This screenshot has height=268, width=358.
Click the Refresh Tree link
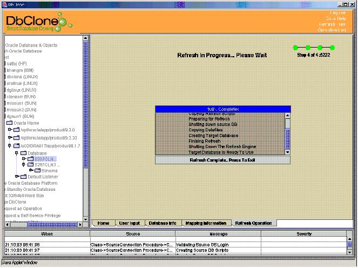point(333,24)
